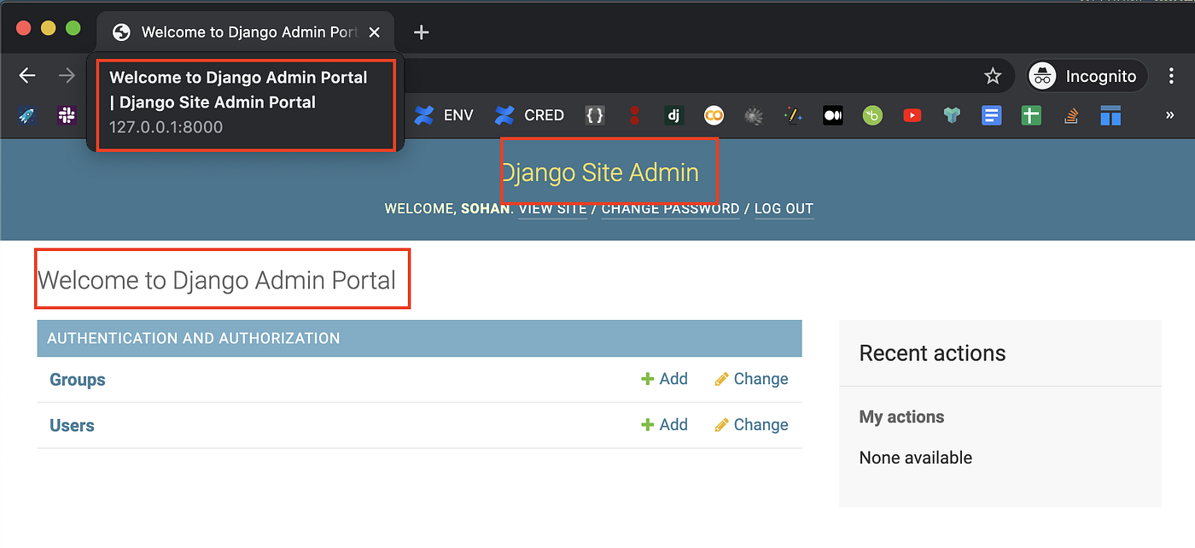Click the LOG OUT link
The image size is (1195, 548).
click(784, 208)
